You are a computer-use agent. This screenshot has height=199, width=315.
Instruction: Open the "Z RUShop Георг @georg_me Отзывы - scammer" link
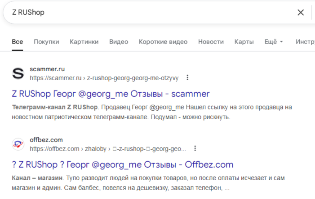[x=111, y=94]
